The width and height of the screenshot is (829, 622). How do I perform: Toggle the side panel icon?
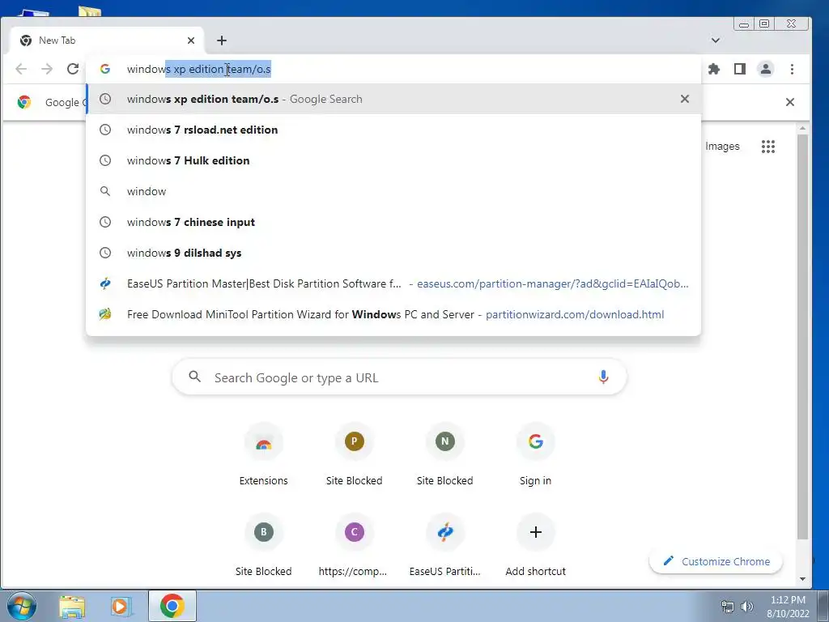pos(740,69)
